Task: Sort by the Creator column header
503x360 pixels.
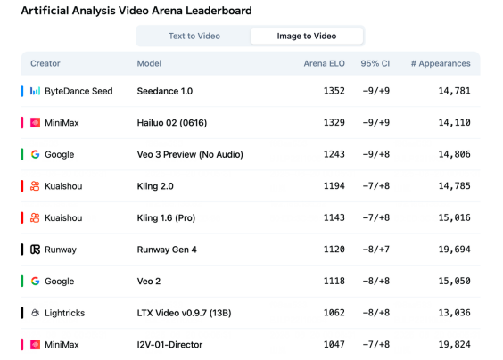Action: tap(45, 63)
